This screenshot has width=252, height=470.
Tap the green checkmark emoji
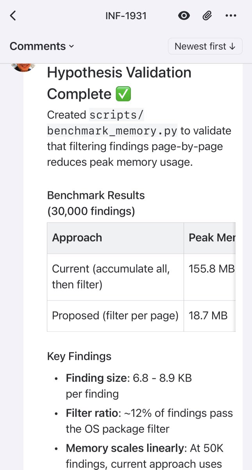tap(123, 94)
